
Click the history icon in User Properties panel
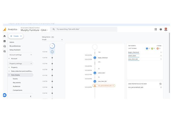161,84
